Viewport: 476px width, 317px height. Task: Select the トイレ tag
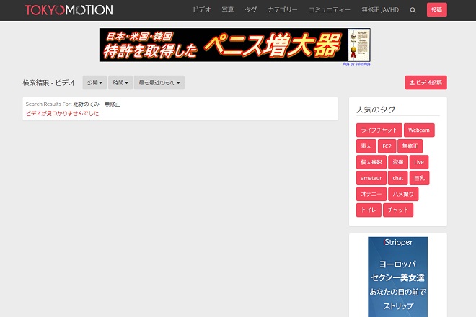(x=369, y=210)
